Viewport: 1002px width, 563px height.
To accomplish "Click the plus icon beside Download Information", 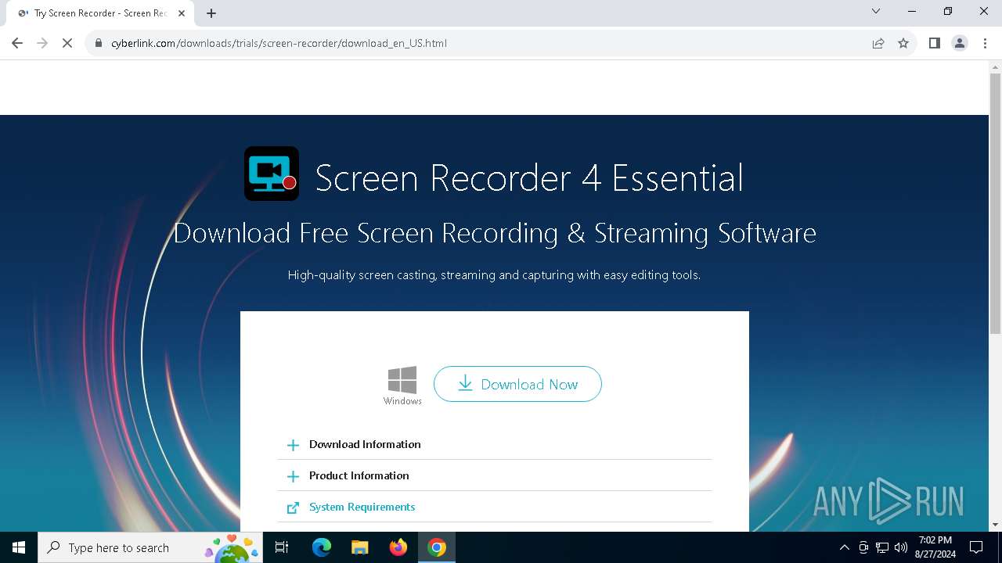I will pos(293,445).
